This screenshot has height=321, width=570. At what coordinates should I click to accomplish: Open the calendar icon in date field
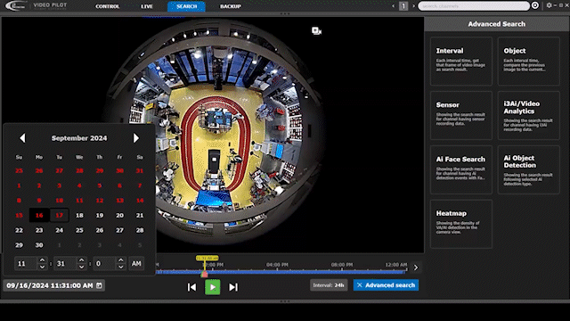pos(99,285)
